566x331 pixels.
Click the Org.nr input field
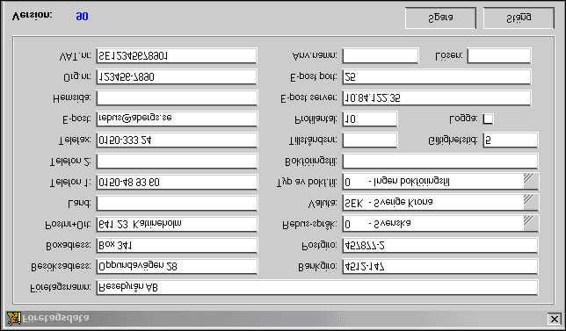(177, 76)
